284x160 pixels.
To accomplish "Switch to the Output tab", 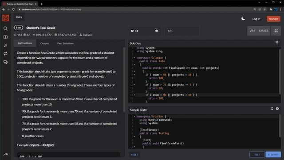I will pos(44,44).
